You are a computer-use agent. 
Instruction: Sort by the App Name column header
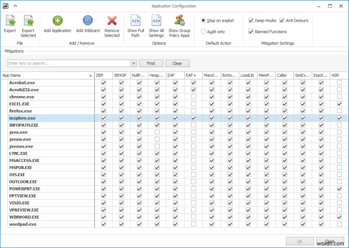click(47, 75)
